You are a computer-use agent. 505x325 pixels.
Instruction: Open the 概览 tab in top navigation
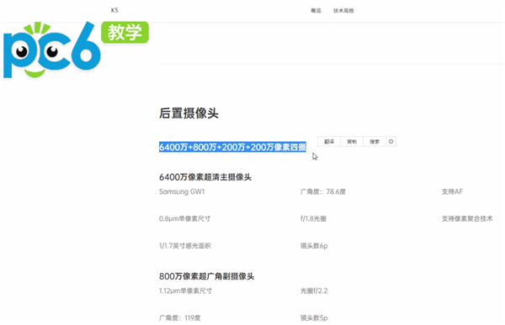point(316,11)
